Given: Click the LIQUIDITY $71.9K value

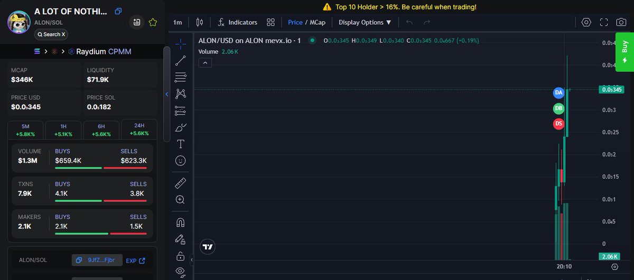Looking at the screenshot, I should click(98, 80).
